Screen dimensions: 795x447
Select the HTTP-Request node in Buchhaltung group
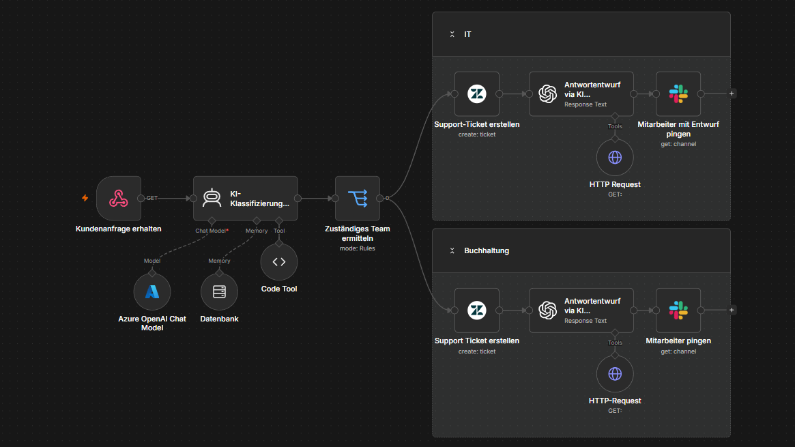615,374
